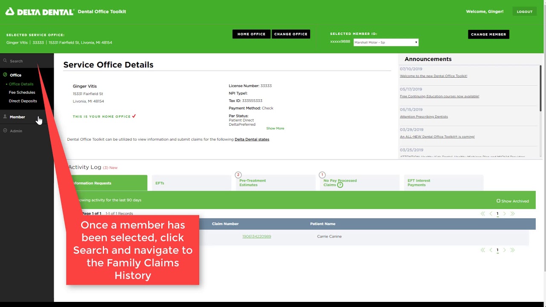Screen dimensions: 546x307
Task: Click the Admin section icon
Action: (5, 130)
